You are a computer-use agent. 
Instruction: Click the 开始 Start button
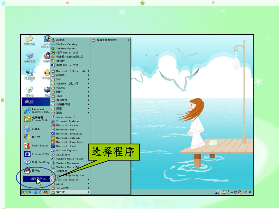pos(27,192)
